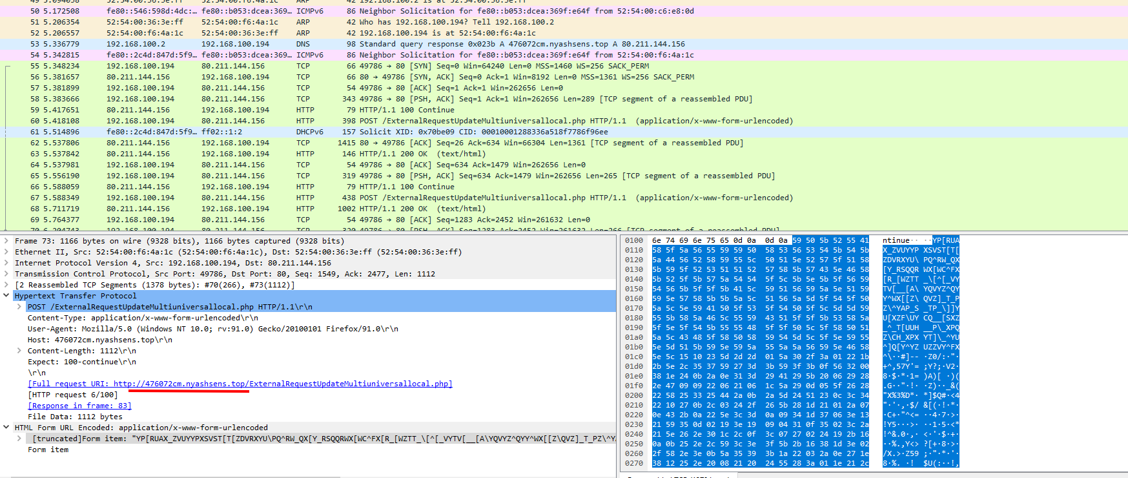
Task: Expand Transmission Control Protocol details
Action: pos(6,274)
